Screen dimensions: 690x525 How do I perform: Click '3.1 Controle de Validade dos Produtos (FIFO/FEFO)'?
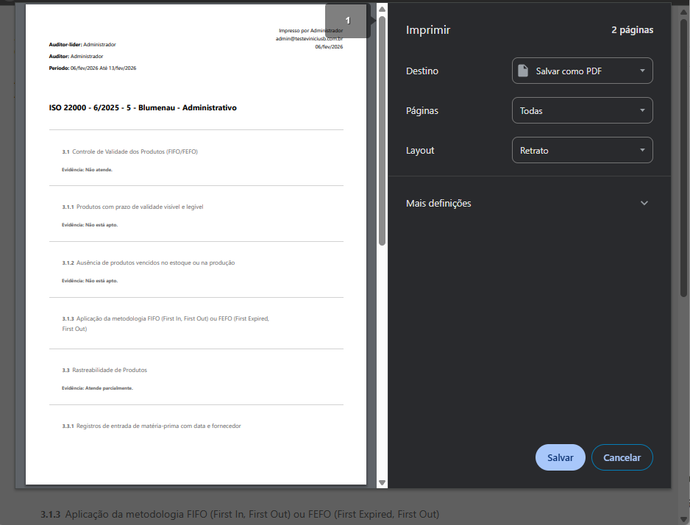pos(129,151)
